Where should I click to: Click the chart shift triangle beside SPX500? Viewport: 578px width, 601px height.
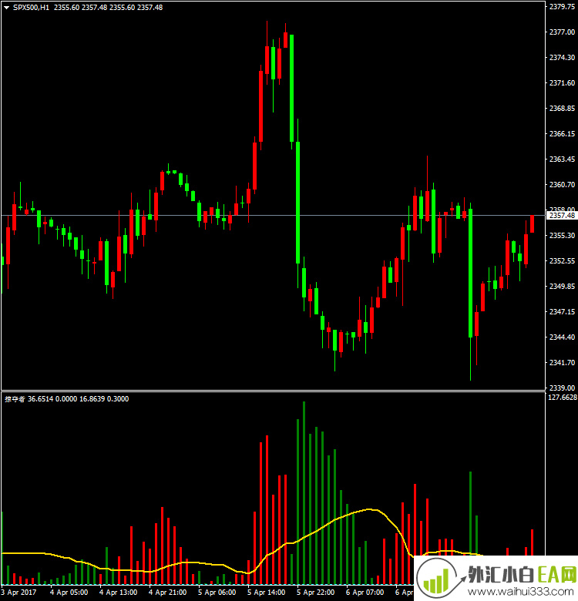tap(6, 7)
